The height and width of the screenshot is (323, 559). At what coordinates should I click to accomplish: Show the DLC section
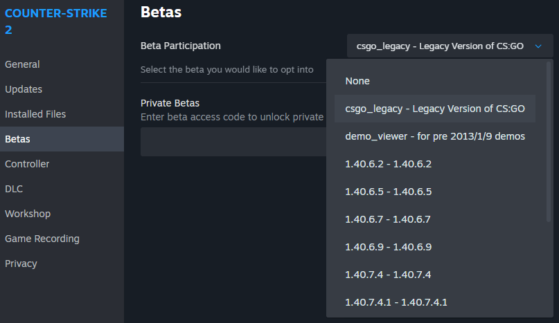tap(14, 189)
